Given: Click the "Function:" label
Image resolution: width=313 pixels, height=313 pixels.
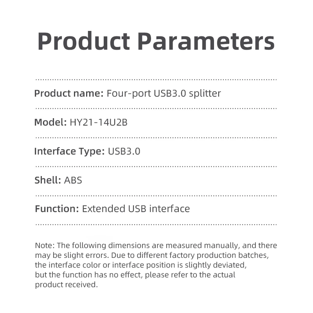Looking at the screenshot, I should [57, 209].
